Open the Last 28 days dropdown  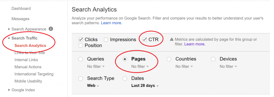(x=145, y=86)
